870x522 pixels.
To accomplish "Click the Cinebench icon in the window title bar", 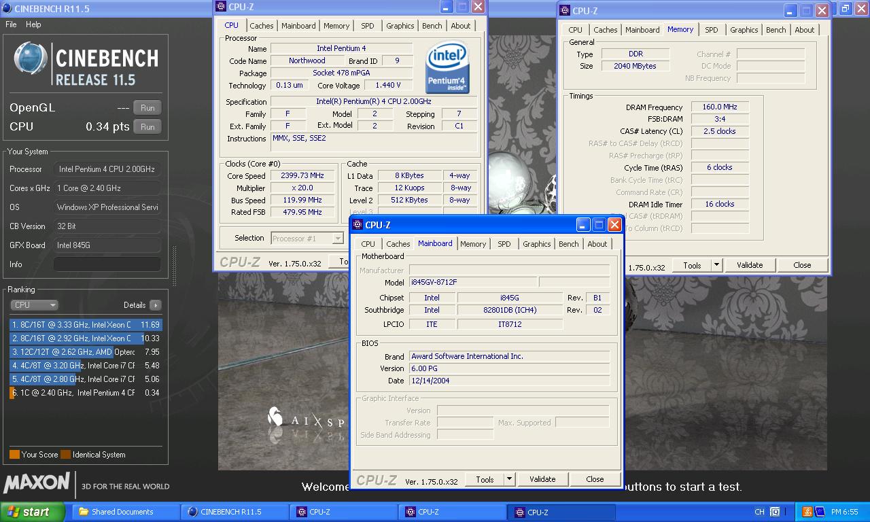I will 7,8.
